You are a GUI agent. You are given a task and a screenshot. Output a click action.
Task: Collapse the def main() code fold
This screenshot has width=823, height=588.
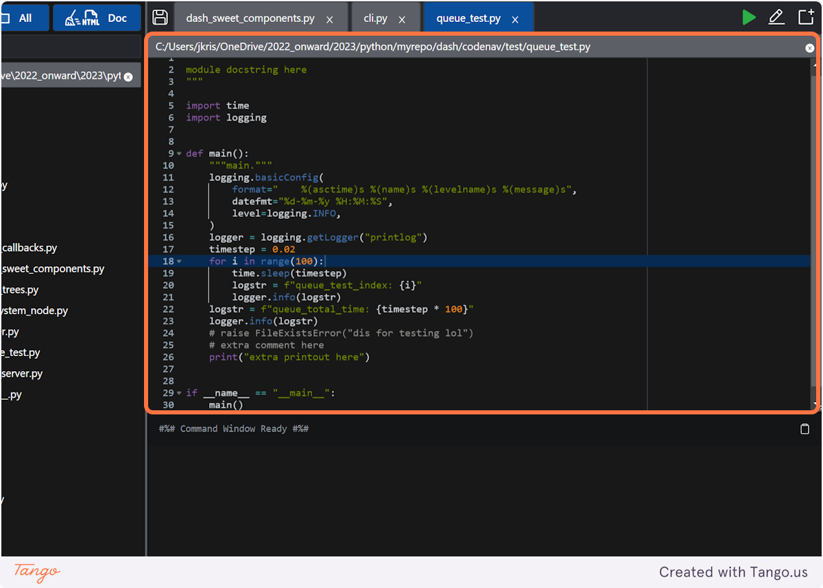179,154
